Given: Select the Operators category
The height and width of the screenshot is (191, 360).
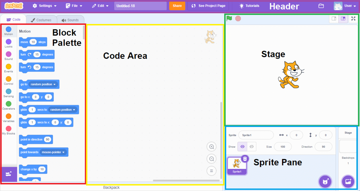Looking at the screenshot, I should click(9, 105).
